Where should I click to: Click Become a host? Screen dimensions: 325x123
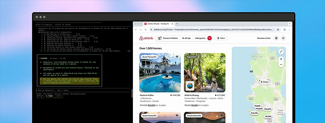click(x=264, y=38)
